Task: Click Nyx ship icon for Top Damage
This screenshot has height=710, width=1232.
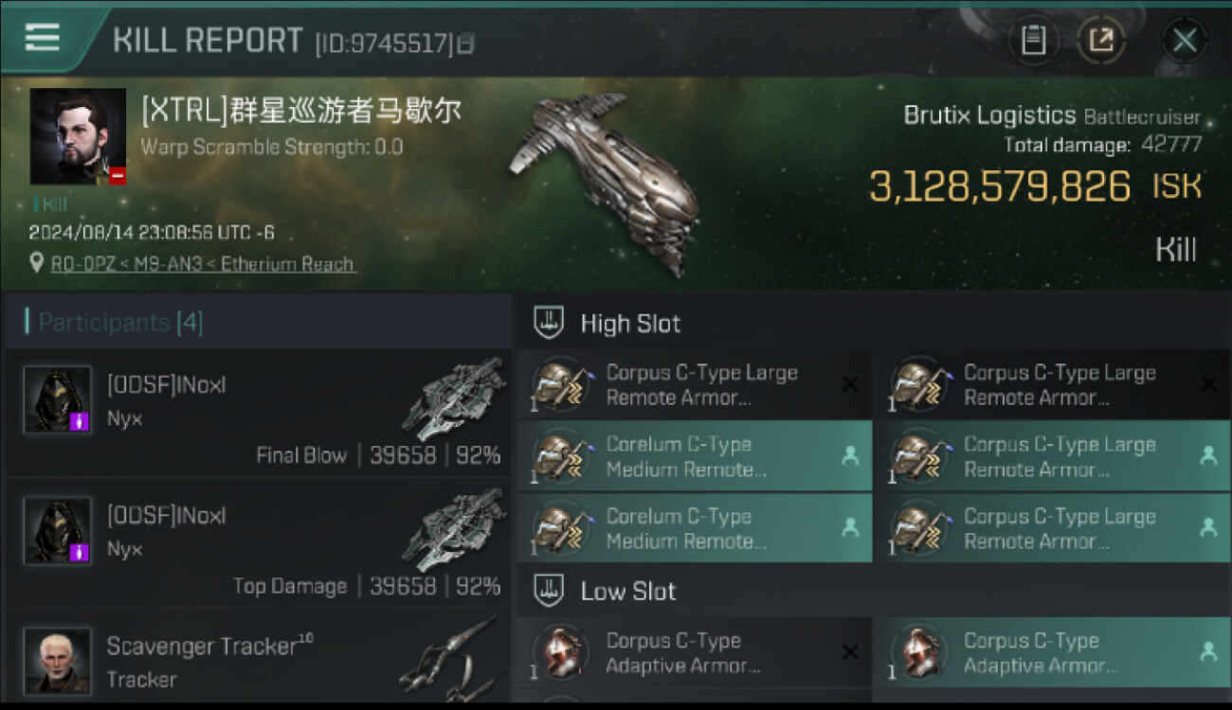Action: tap(454, 530)
